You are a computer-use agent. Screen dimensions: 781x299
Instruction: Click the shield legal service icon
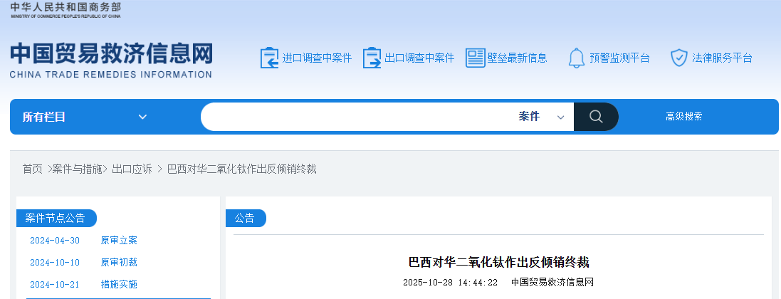click(678, 58)
